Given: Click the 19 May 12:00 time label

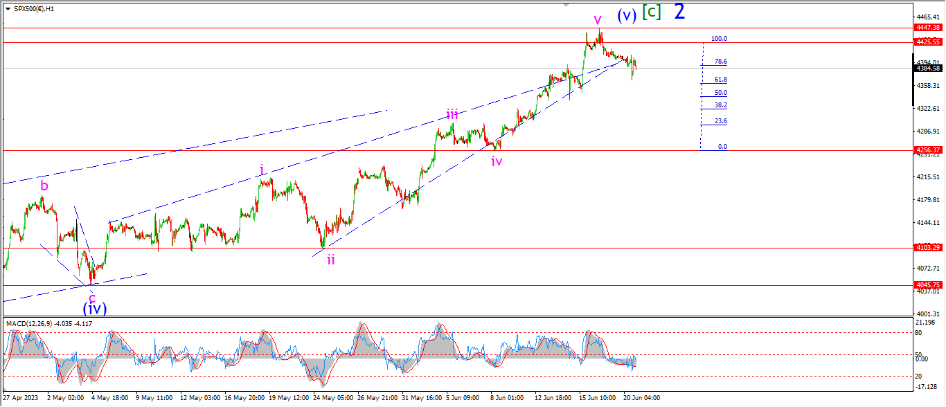Looking at the screenshot, I should 289,399.
